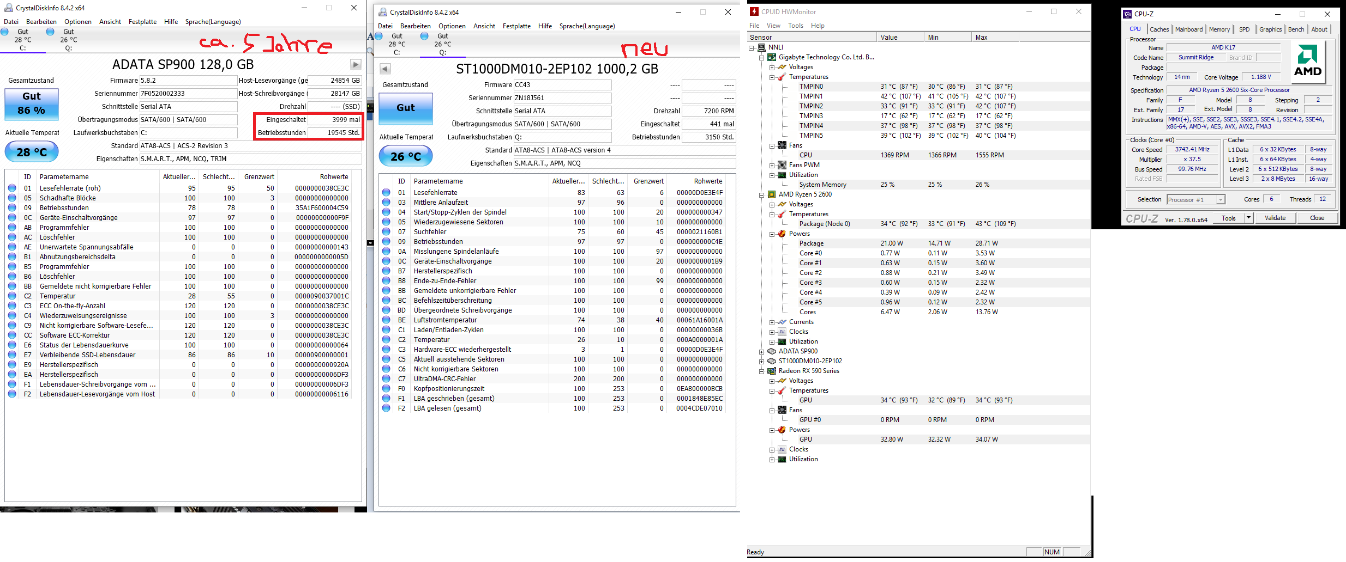Click the Currents icon under AMD Ryzen 5 2600

pyautogui.click(x=782, y=322)
